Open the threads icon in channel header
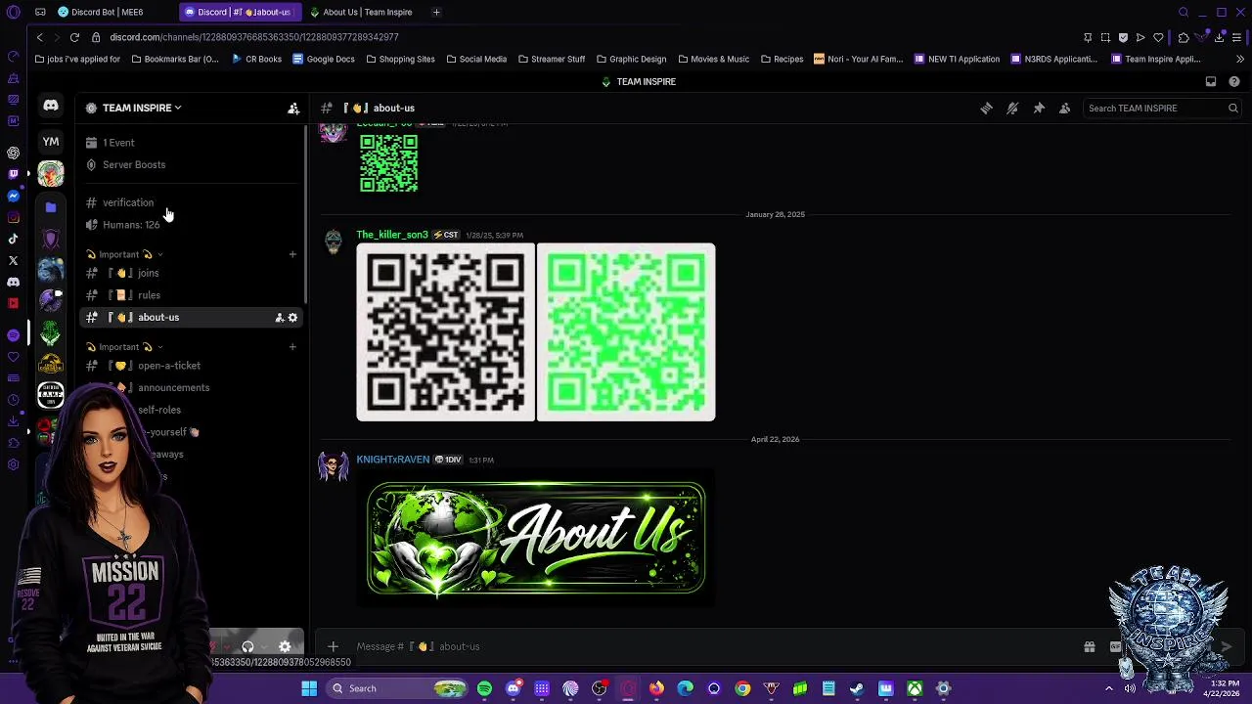This screenshot has width=1252, height=704. [986, 109]
